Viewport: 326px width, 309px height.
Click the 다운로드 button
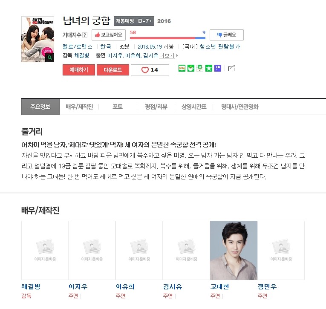click(113, 70)
